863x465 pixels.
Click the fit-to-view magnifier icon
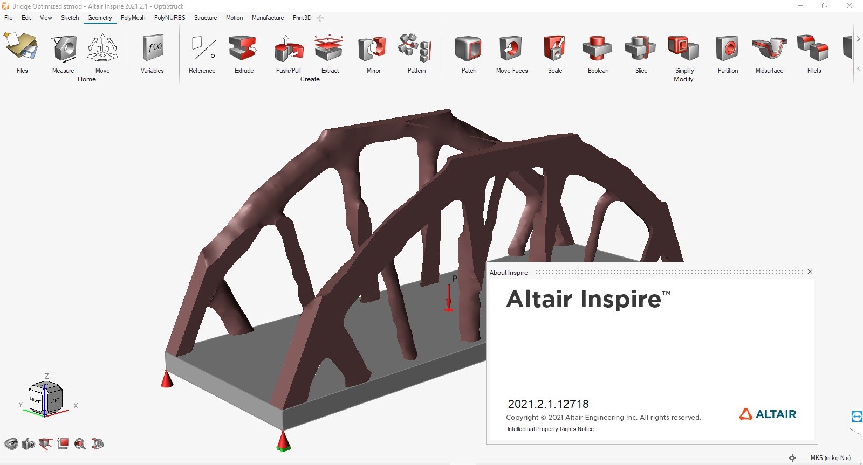coord(80,444)
